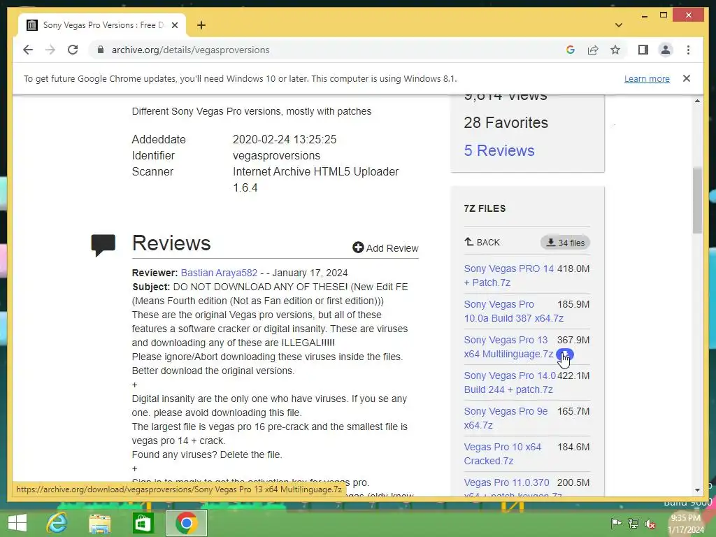Image resolution: width=716 pixels, height=537 pixels.
Task: Open the Chrome profile avatar
Action: 666,50
